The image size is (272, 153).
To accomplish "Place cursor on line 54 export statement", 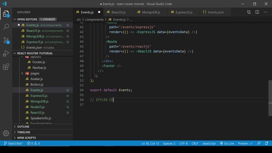I will click(111, 90).
